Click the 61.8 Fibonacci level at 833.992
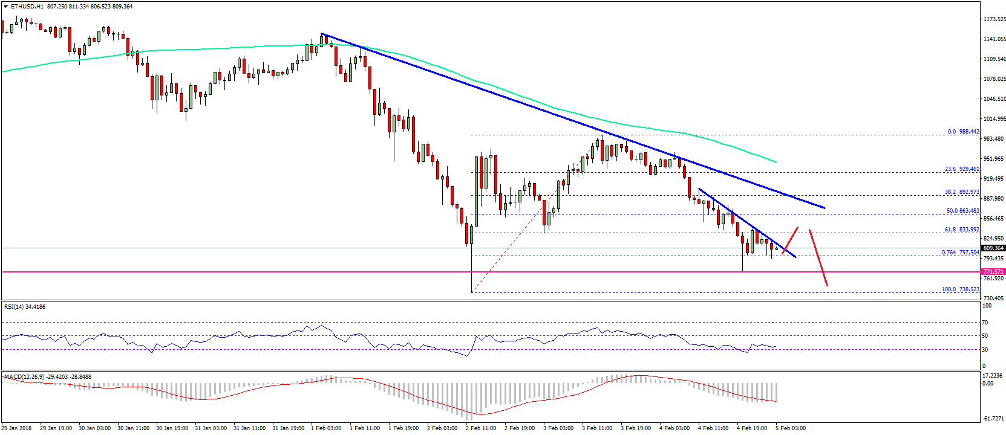This screenshot has width=1006, height=435. tap(961, 230)
